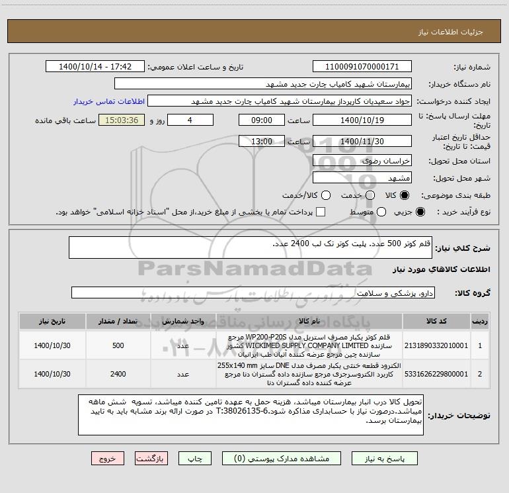Image resolution: width=509 pixels, height=493 pixels.
Task: Click the گروه کالا field دارو، پزشکی و سلامت
Action: point(253,292)
